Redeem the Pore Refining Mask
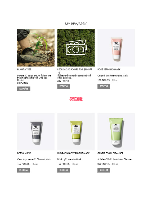152x198 pixels. 104,87
